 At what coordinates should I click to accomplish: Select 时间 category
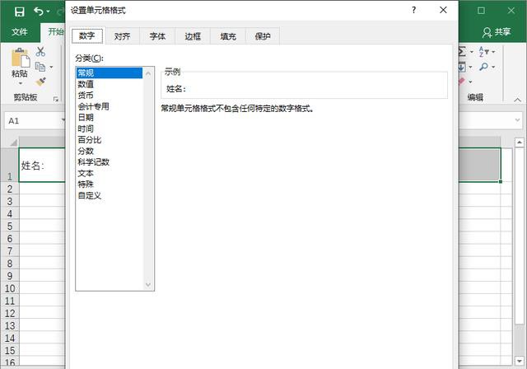coord(110,128)
